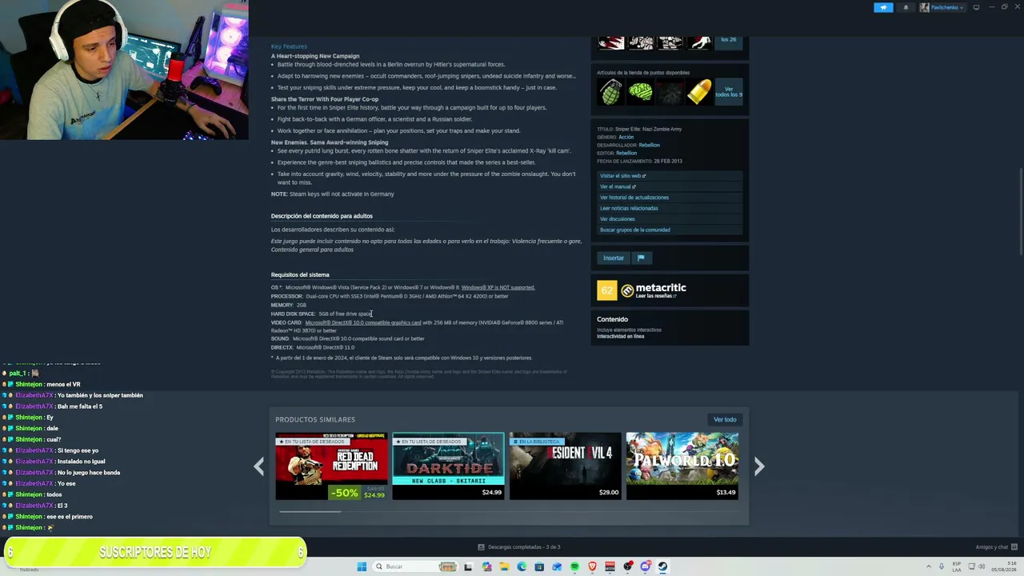Click the 'Requisitos del sistema' heading
The height and width of the screenshot is (576, 1024).
[x=300, y=274]
